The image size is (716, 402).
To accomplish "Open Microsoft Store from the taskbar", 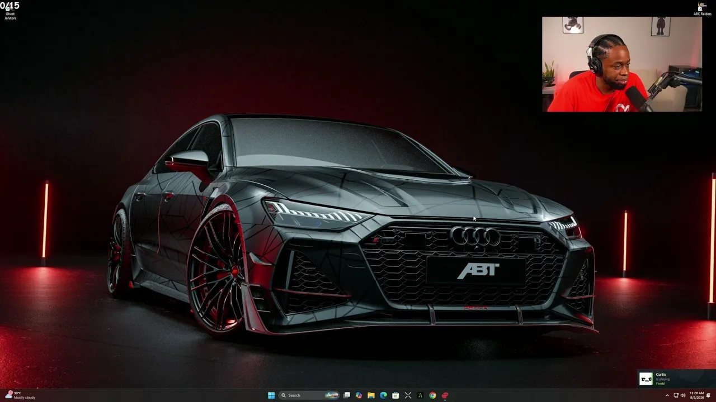I will [395, 395].
